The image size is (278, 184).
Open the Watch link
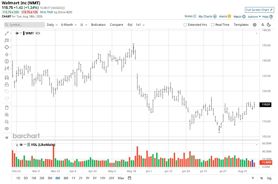[x=237, y=17]
